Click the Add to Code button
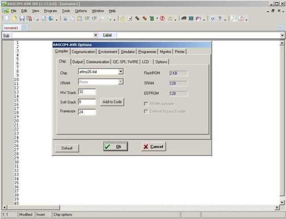Image resolution: width=286 pixels, height=219 pixels. click(x=112, y=102)
